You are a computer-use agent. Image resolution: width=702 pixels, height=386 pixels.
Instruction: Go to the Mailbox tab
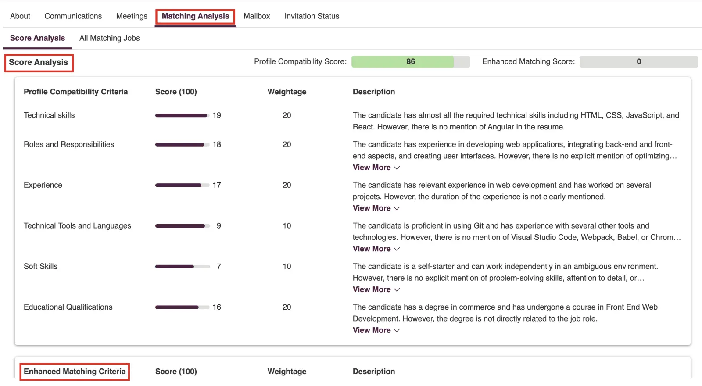click(257, 16)
